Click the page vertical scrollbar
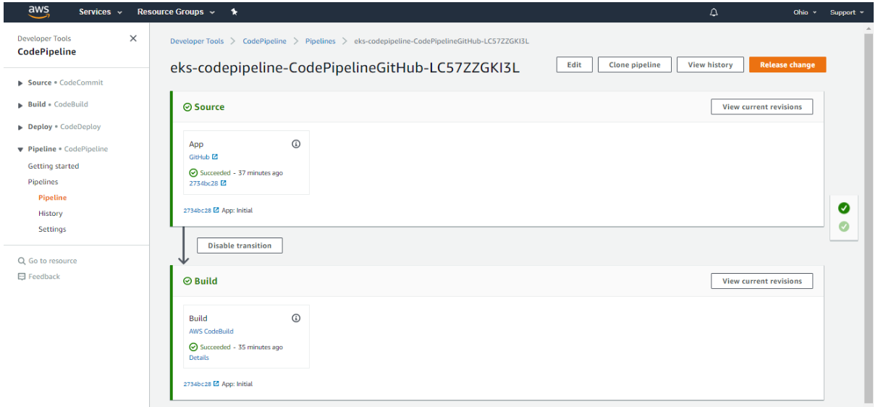Image resolution: width=878 pixels, height=407 pixels. [869, 217]
